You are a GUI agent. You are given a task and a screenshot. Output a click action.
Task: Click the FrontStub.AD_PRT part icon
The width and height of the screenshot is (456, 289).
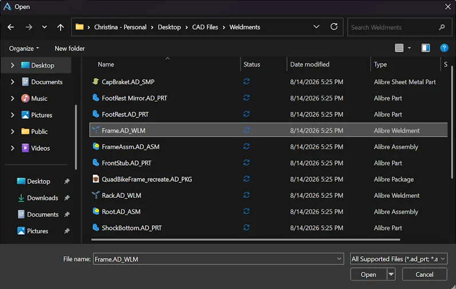tap(96, 163)
